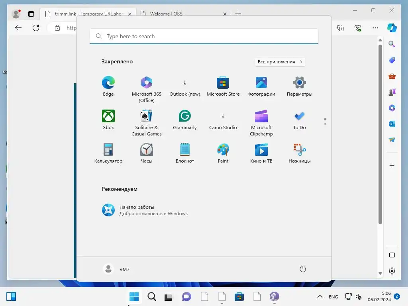
Task: Open the clock and date 06.02.2024
Action: click(379, 296)
